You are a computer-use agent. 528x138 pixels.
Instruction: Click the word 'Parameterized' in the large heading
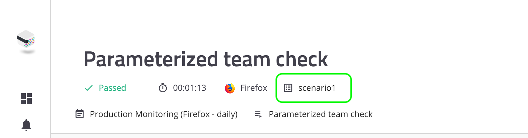(x=151, y=59)
